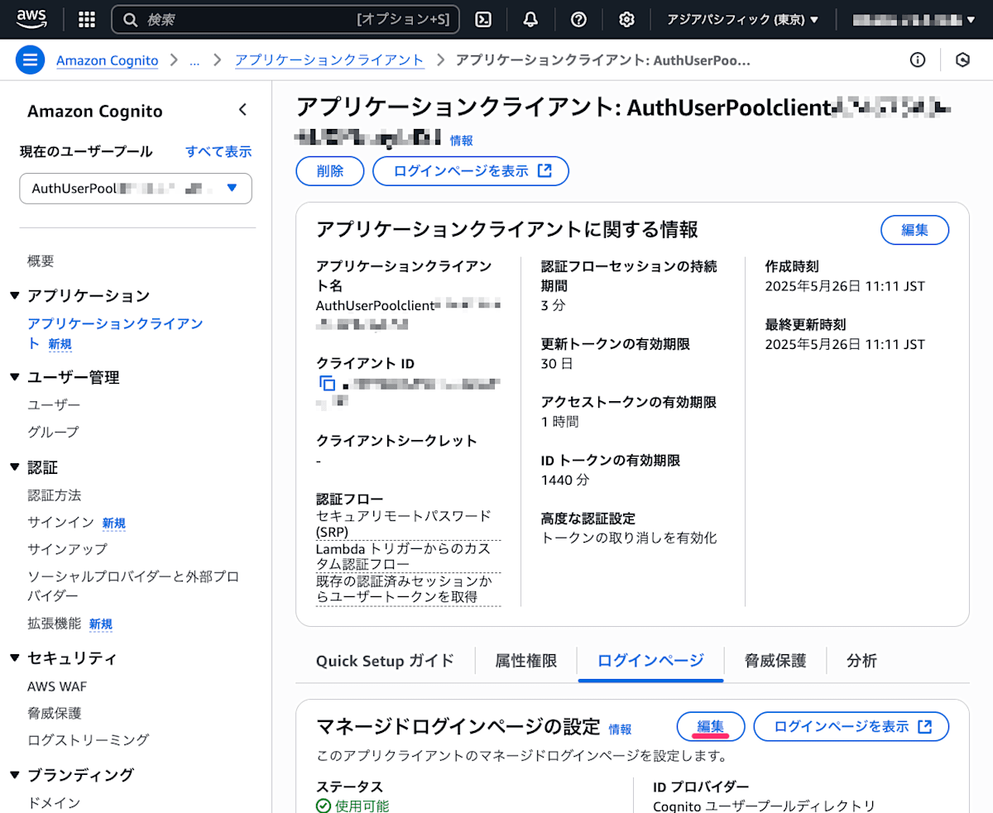
Task: Click ログインページを表示 in managed login section
Action: tap(851, 726)
